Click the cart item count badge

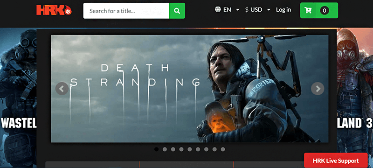(325, 10)
